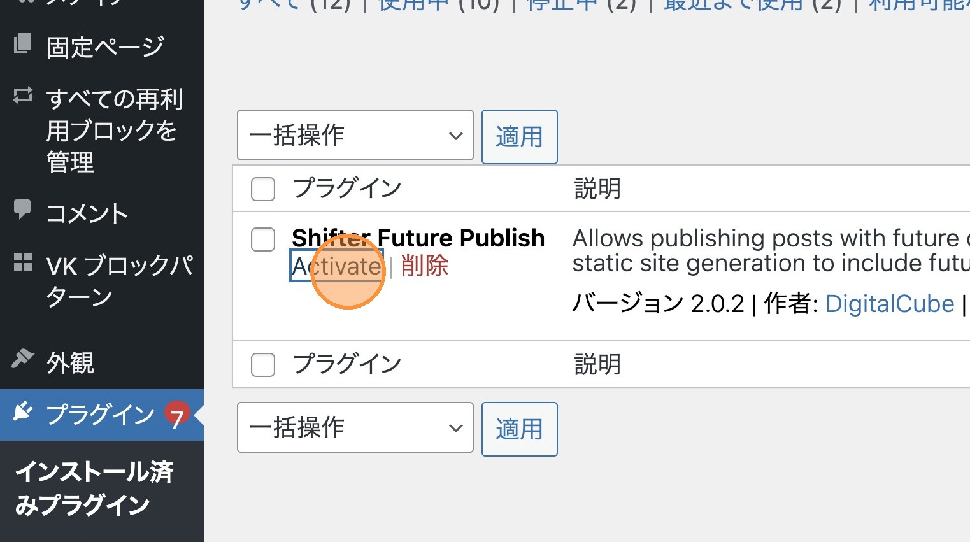Open the top bulk actions (一括操作) dropdown
This screenshot has height=542, width=970.
pos(355,136)
